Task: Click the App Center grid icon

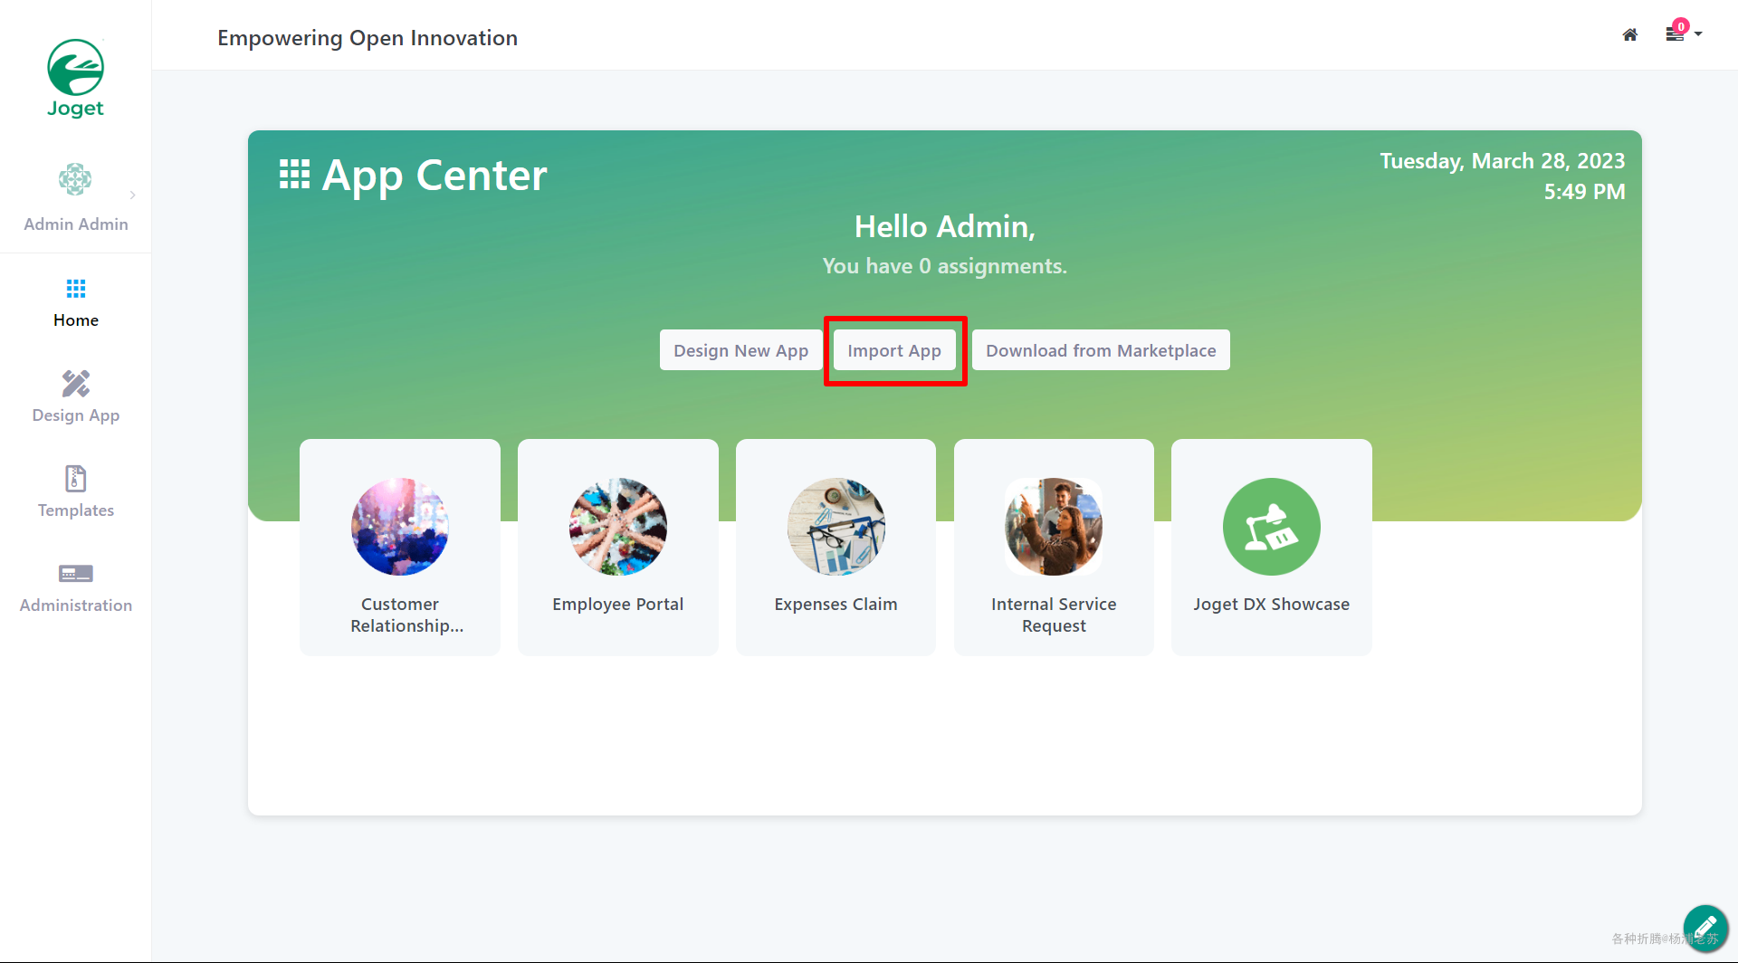Action: (x=294, y=174)
